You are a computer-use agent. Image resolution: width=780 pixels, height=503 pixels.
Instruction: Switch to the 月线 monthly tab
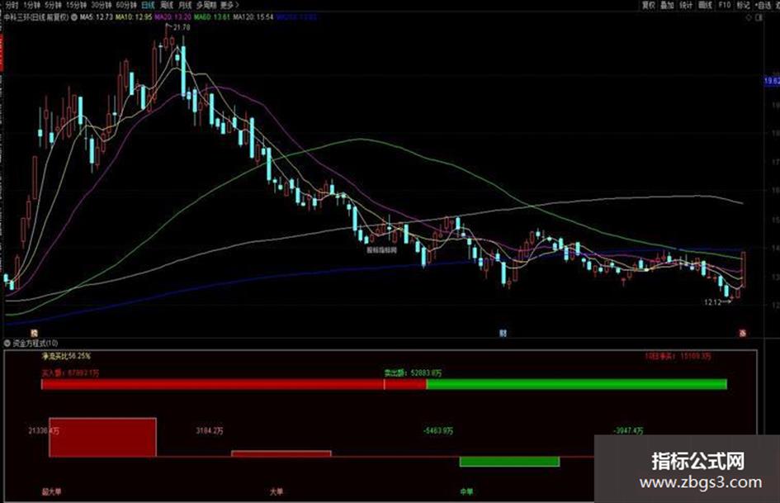click(185, 5)
